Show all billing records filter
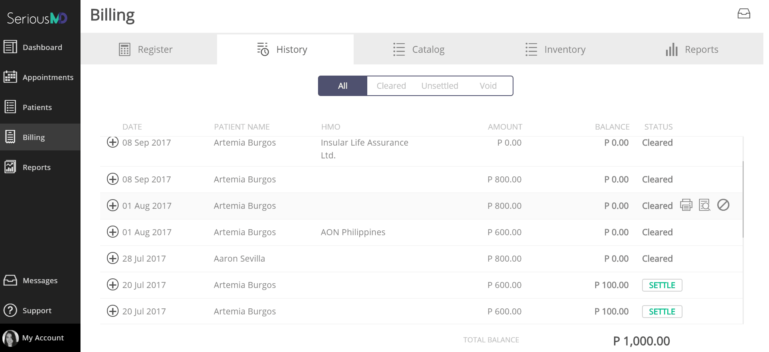The image size is (769, 352). (342, 86)
